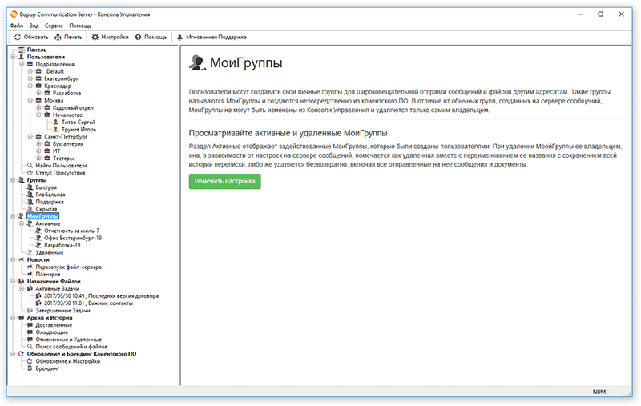Click the magnifier icon of Найти Пользователя

(30, 166)
